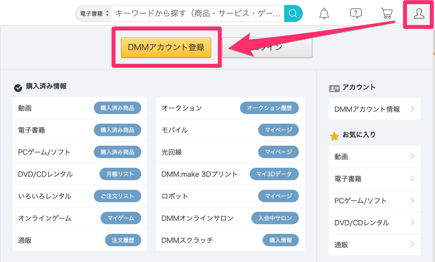Open マイ3Dデータ button
The height and width of the screenshot is (262, 435).
274,174
